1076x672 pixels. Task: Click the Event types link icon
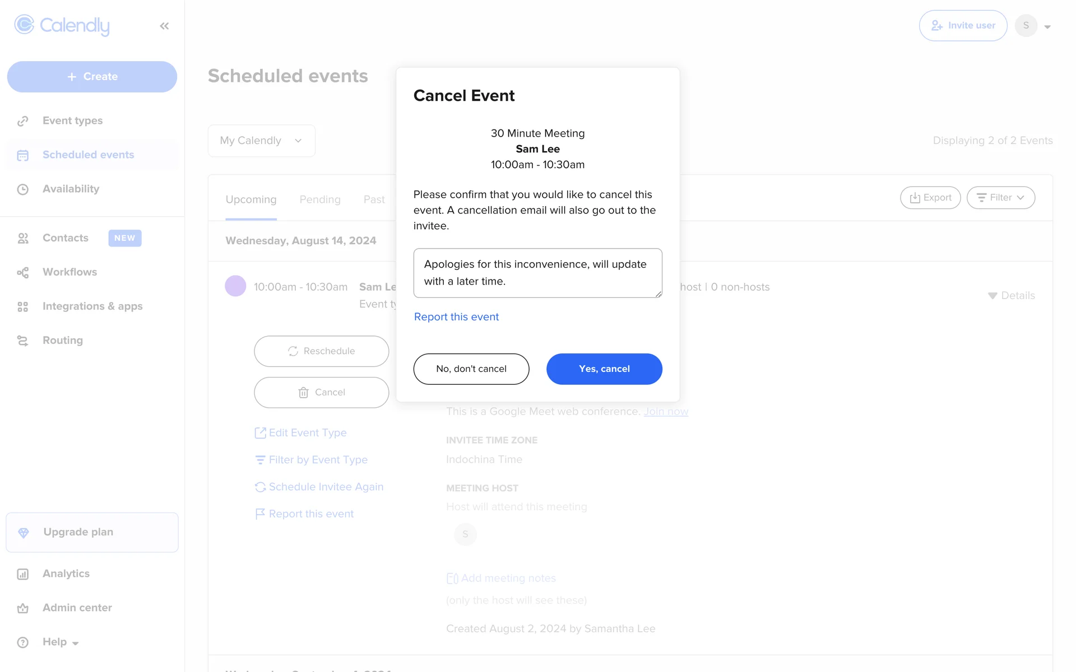(23, 121)
